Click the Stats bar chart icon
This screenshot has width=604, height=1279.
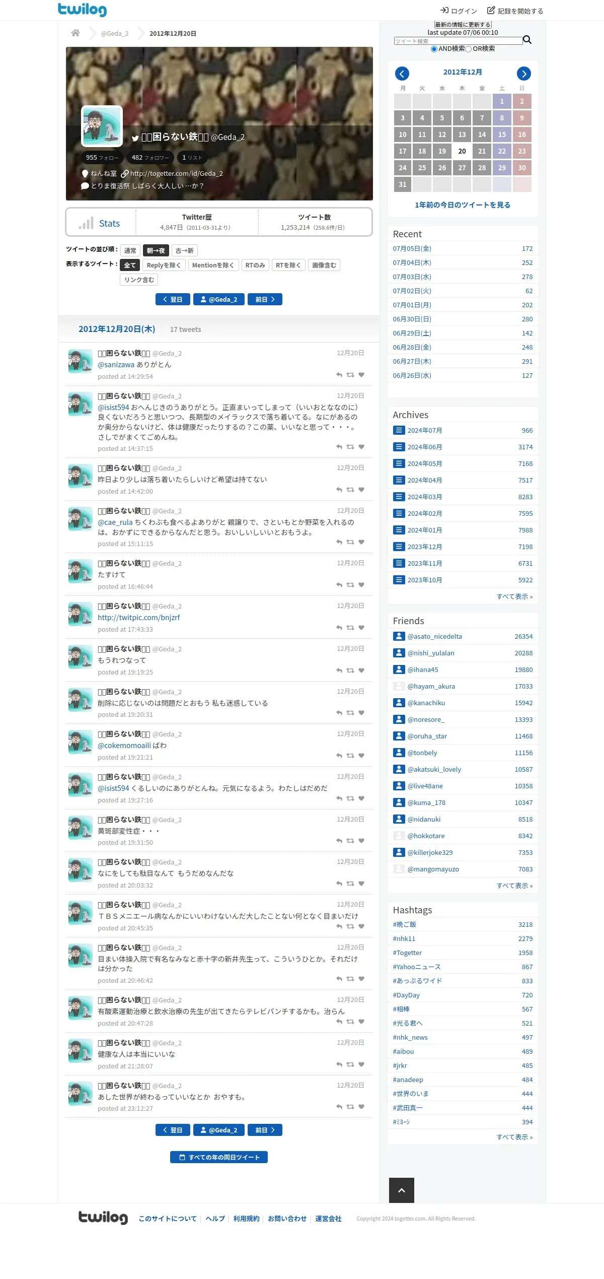(x=86, y=223)
